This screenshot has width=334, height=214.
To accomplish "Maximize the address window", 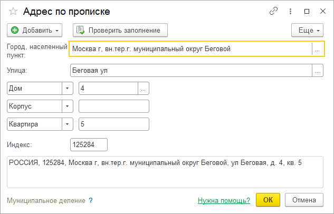I will click(x=307, y=11).
